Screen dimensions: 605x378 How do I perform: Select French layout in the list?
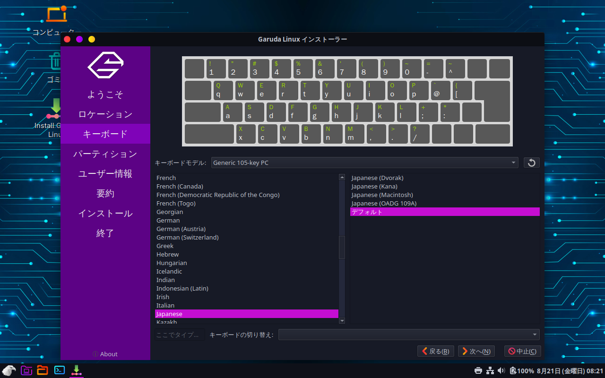click(x=247, y=178)
